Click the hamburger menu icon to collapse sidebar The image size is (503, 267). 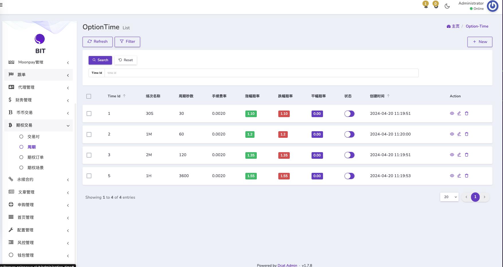click(1, 5)
